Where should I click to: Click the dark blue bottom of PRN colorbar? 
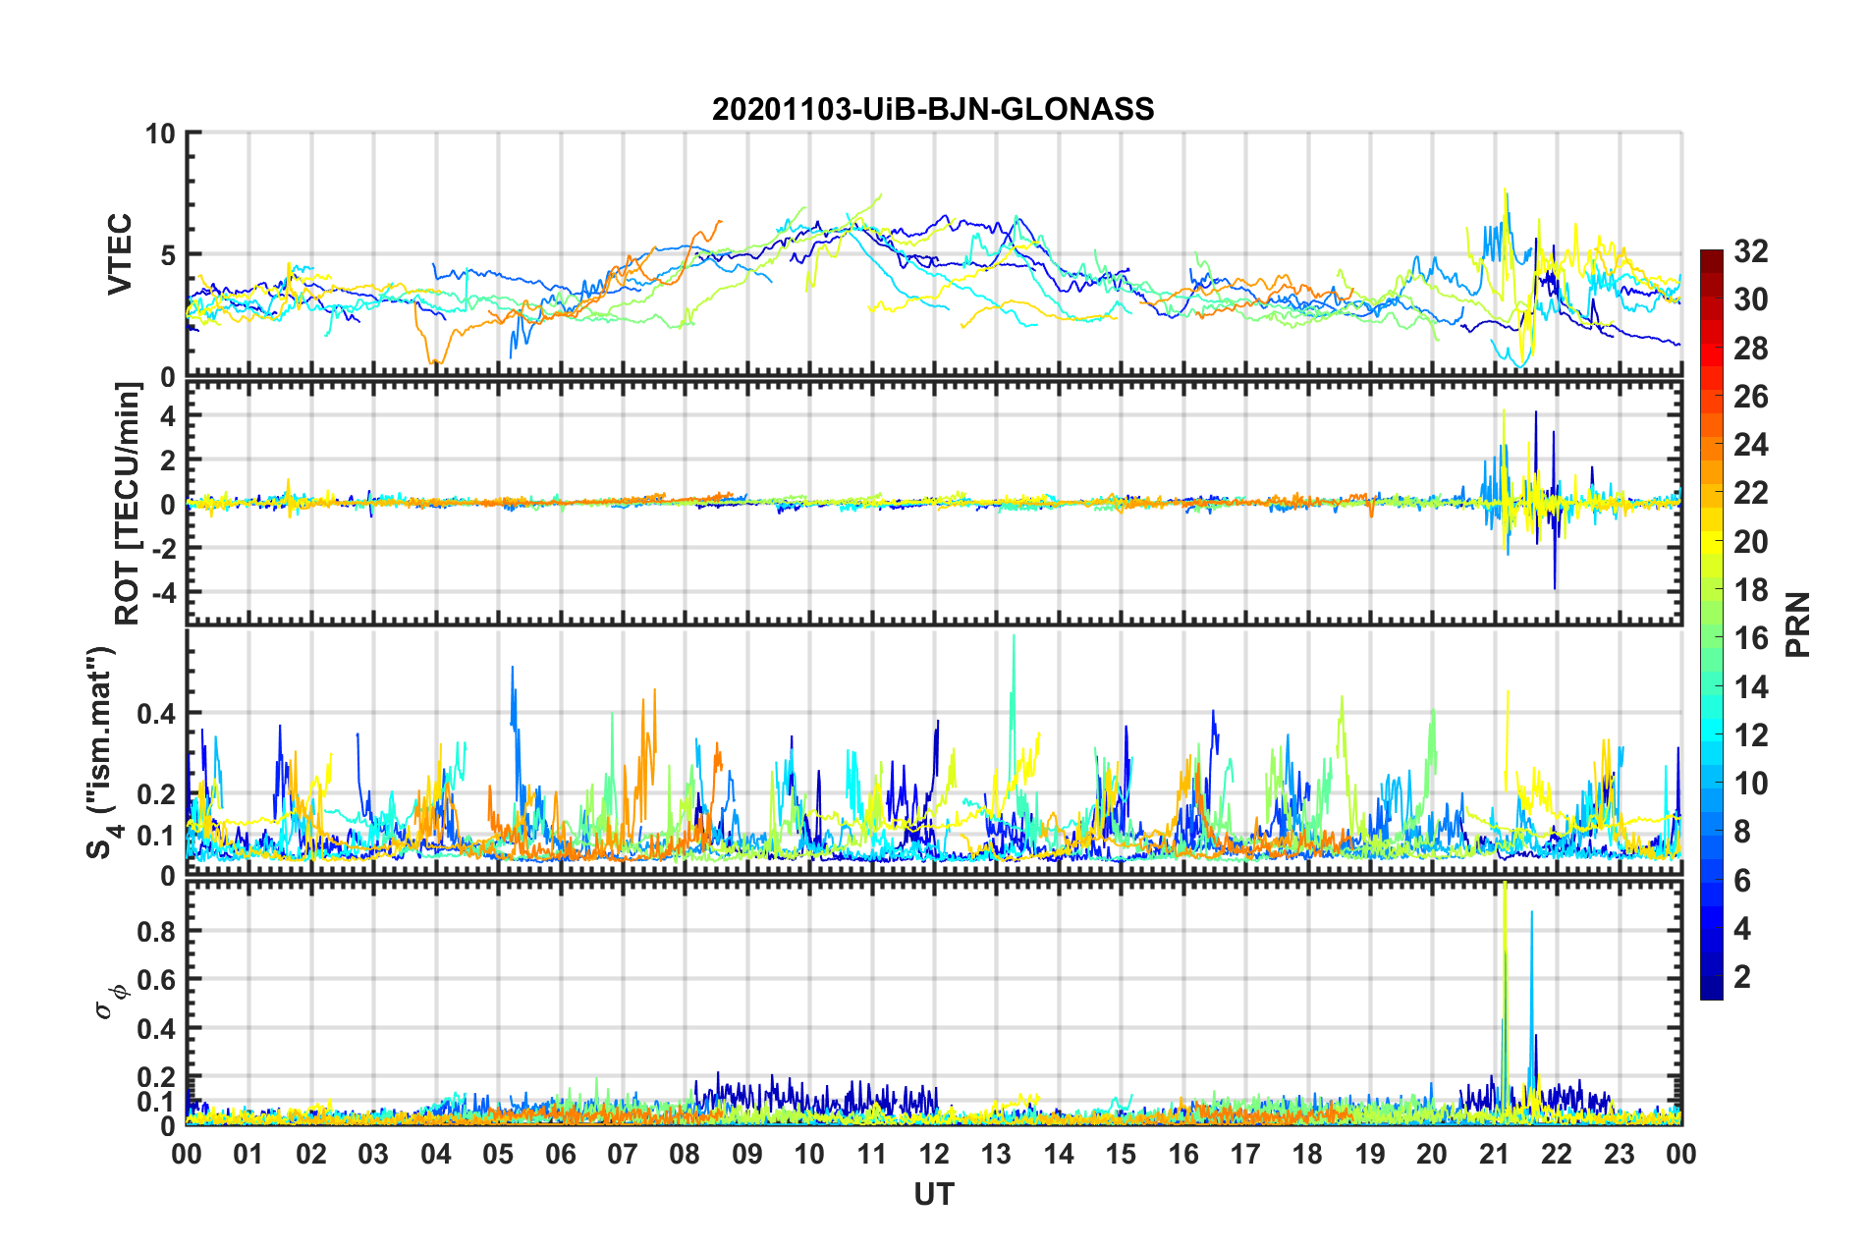pos(1711,990)
